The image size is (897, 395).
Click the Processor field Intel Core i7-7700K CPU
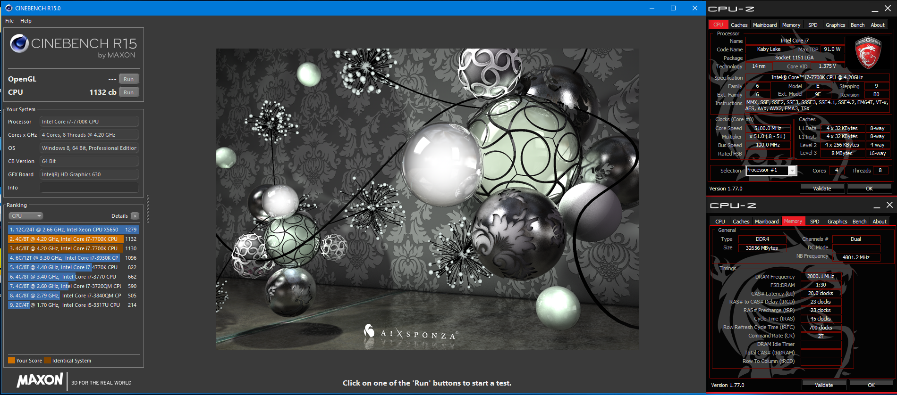pos(89,122)
